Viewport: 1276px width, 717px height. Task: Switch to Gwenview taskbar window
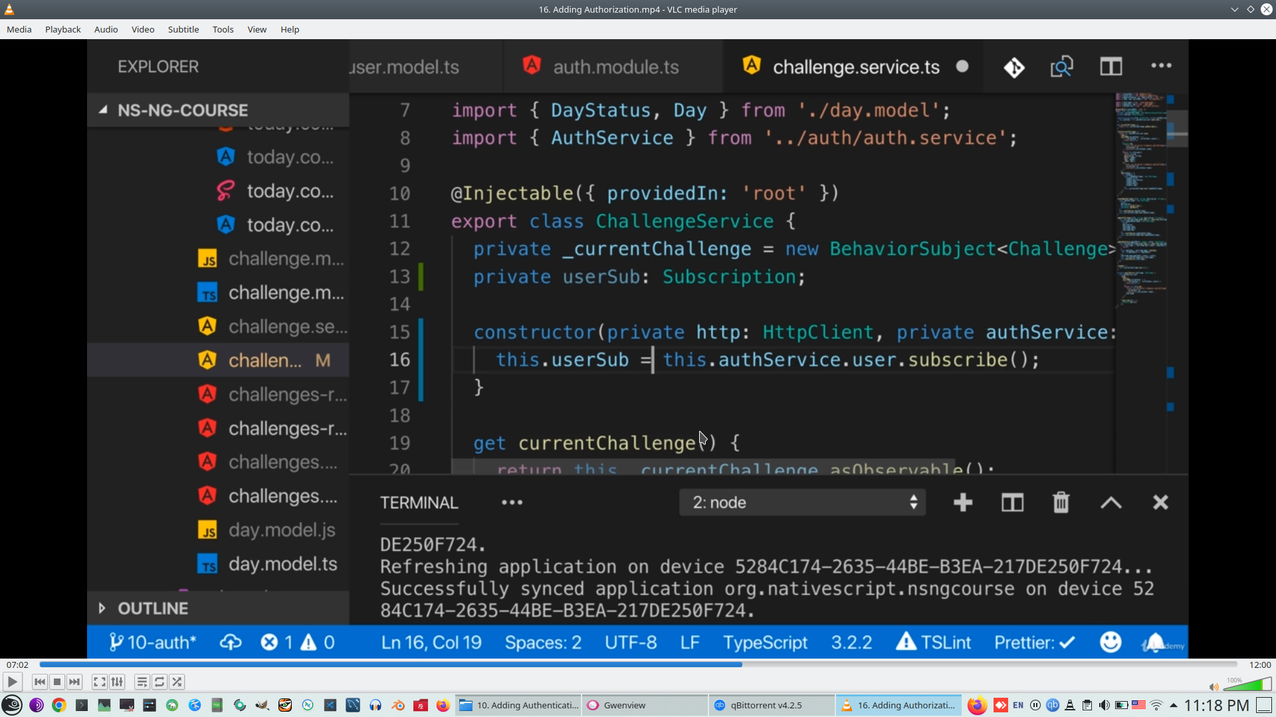point(645,705)
